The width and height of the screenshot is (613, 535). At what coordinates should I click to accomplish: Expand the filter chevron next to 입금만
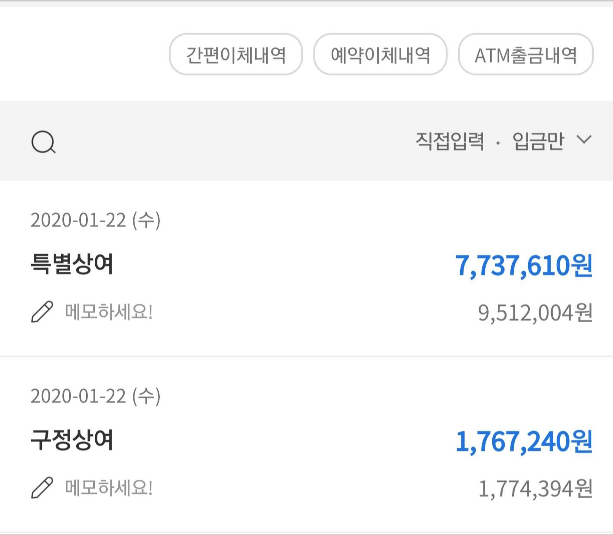[x=584, y=140]
